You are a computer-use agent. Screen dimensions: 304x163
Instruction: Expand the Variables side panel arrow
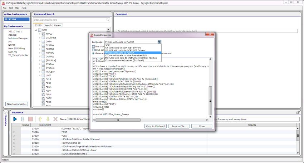point(6,113)
